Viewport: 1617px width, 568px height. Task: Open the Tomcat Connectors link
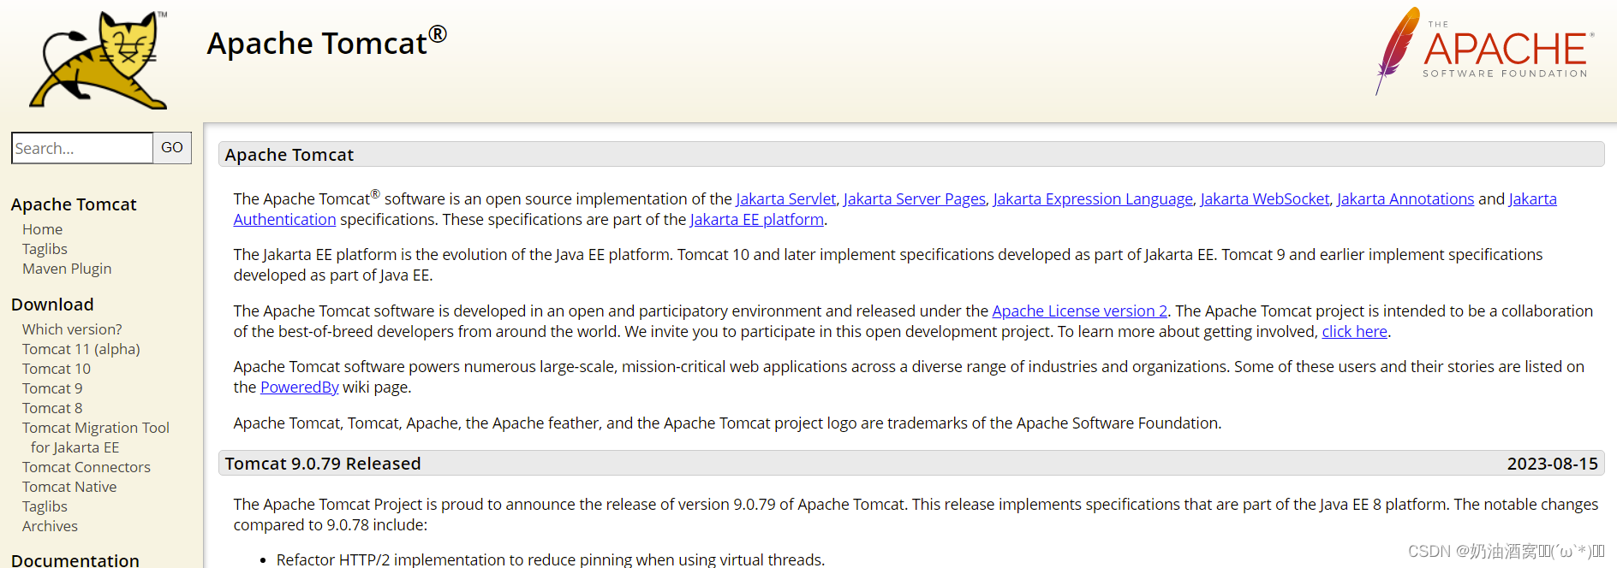pos(87,467)
